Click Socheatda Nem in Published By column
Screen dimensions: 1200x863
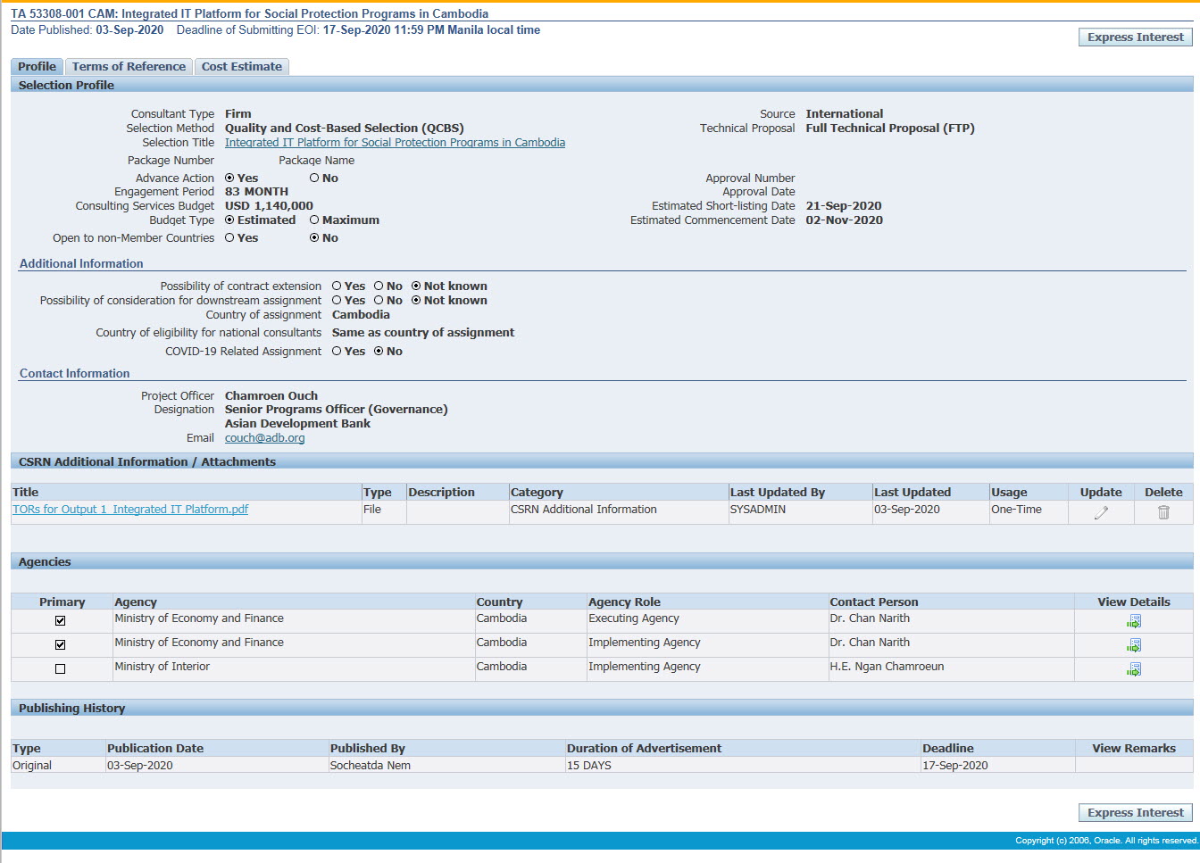point(371,766)
